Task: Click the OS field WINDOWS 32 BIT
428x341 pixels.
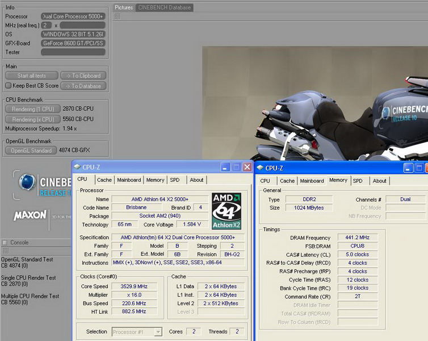Action: point(73,34)
